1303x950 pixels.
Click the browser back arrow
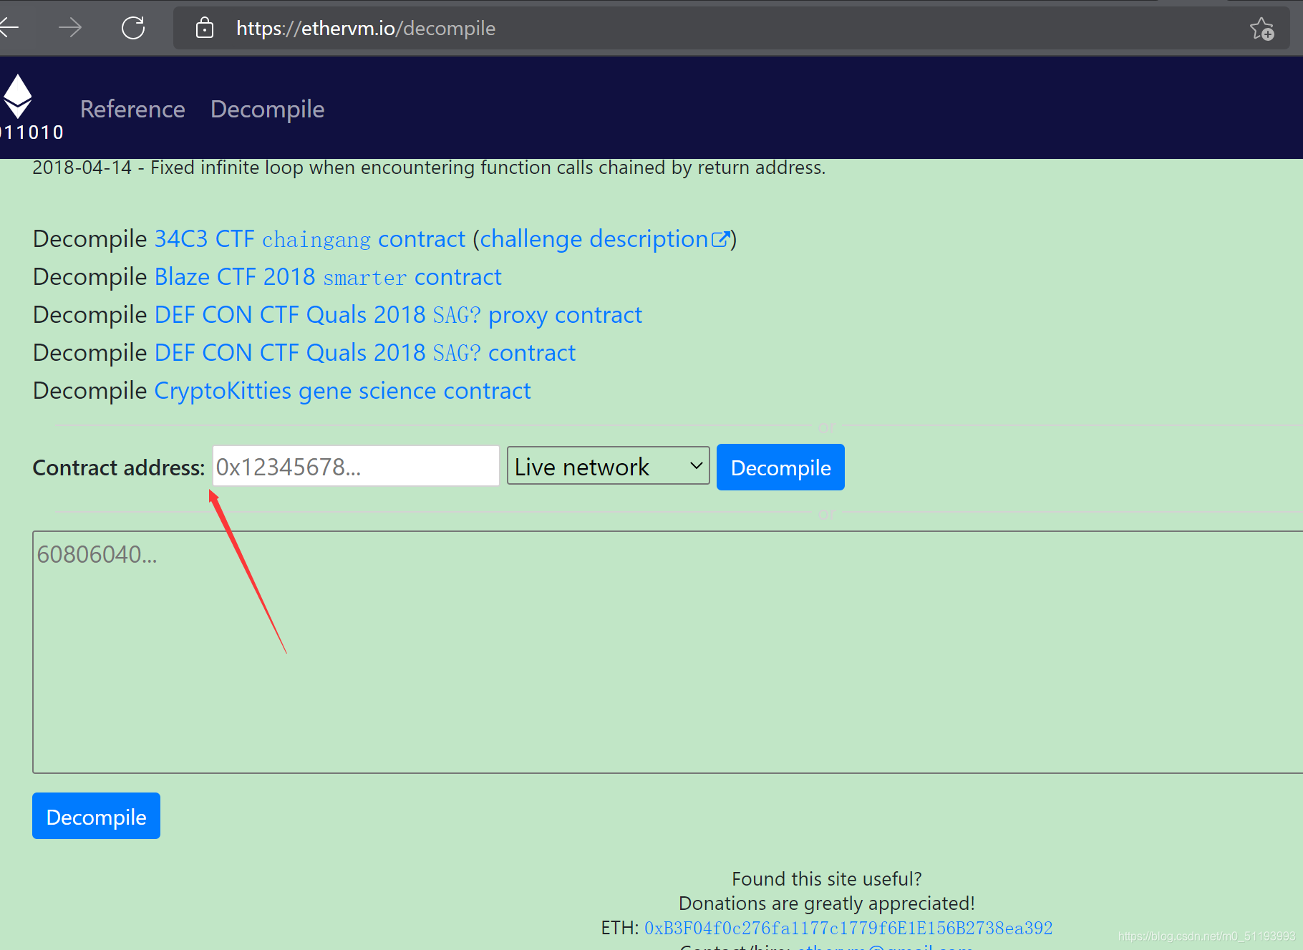click(x=9, y=28)
